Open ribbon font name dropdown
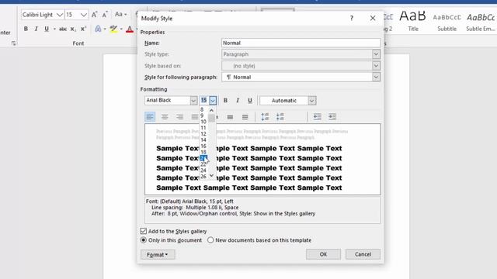Image resolution: width=497 pixels, height=279 pixels. (59, 15)
